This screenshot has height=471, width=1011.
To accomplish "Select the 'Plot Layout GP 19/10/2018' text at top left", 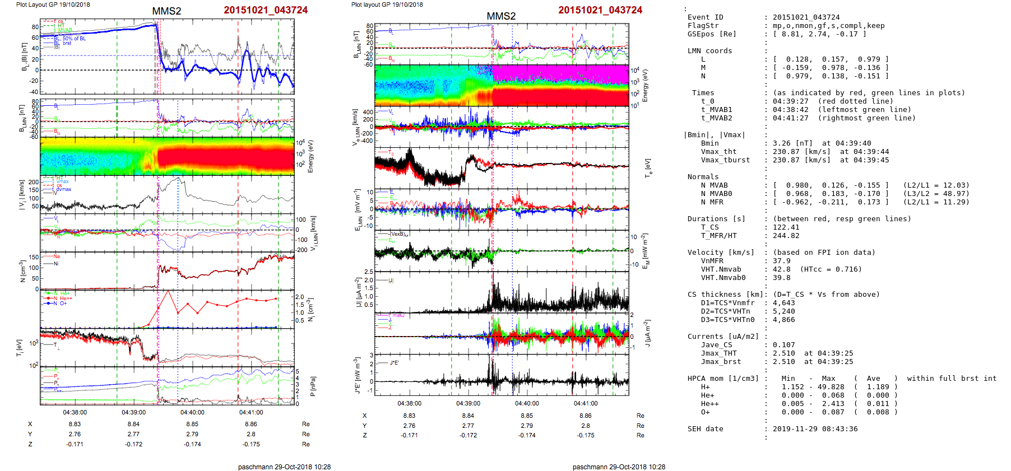I will tap(53, 4).
